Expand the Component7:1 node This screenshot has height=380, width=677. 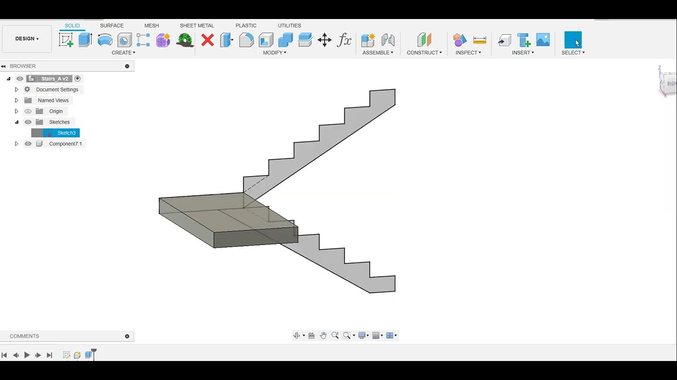tap(16, 144)
